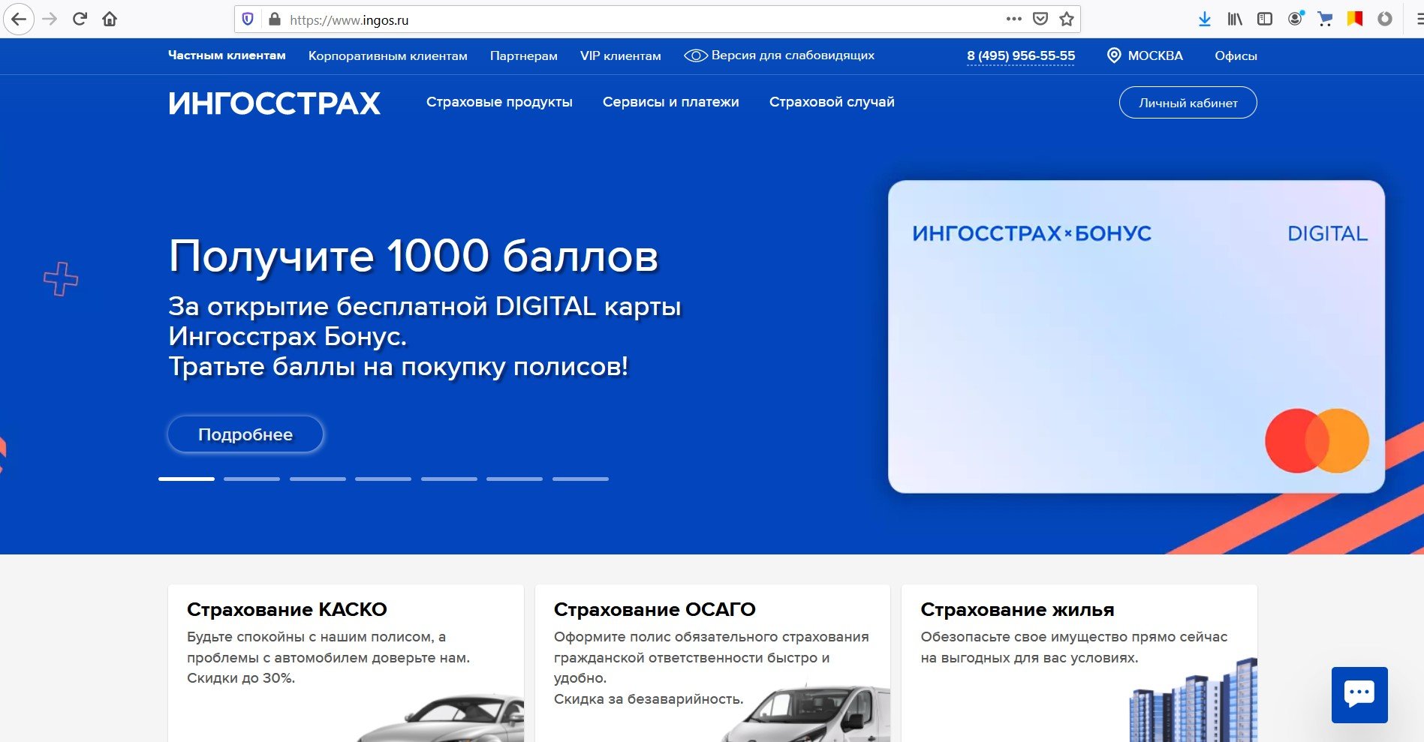Click the Подробнее button on the banner

[x=245, y=434]
